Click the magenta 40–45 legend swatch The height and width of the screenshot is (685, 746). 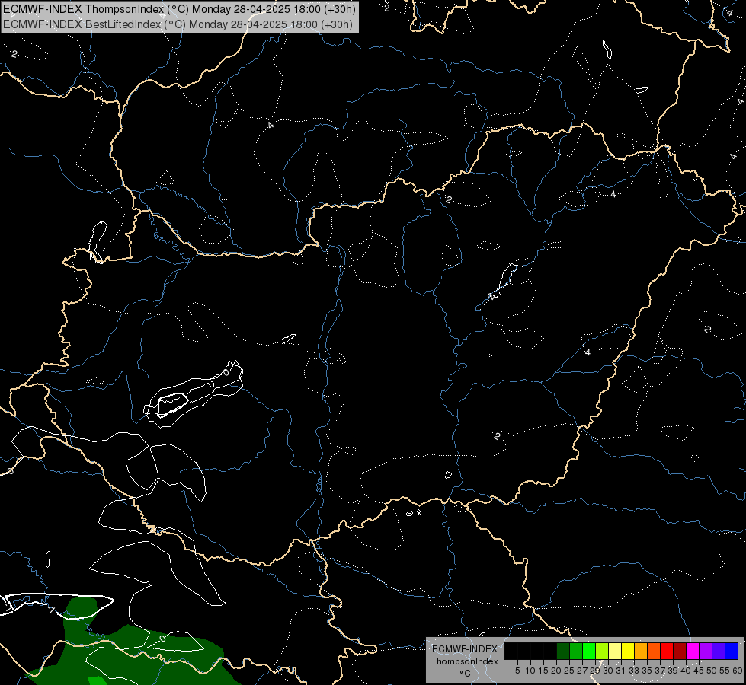(x=693, y=651)
